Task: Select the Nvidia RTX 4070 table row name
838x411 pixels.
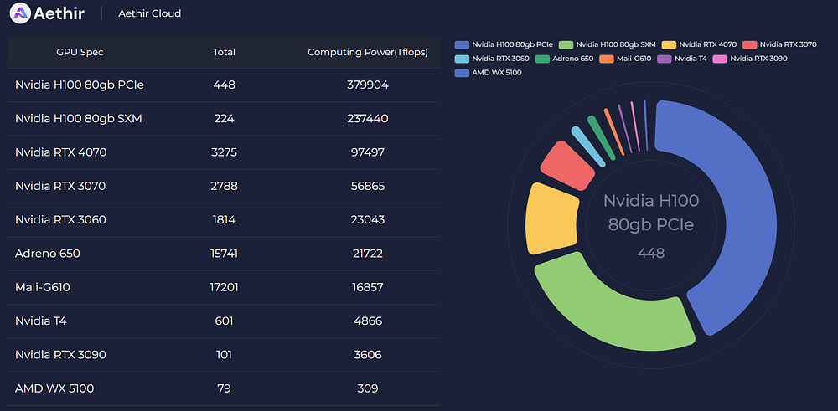Action: click(61, 152)
